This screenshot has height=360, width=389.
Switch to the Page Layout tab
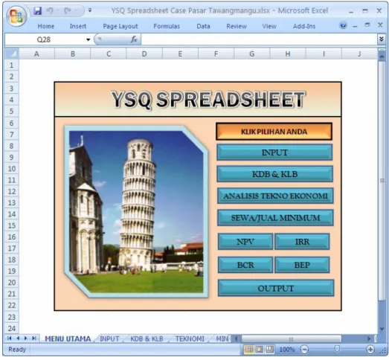120,26
